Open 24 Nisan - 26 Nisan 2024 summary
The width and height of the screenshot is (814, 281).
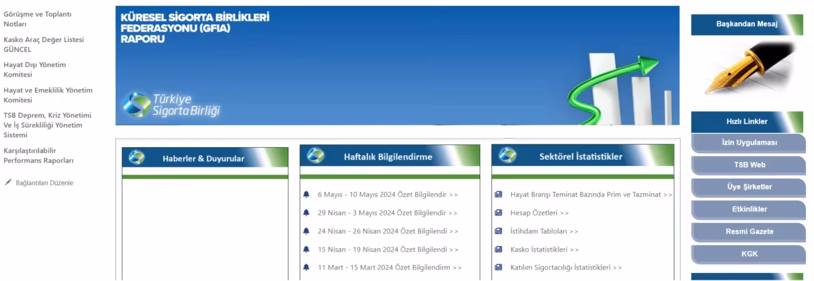point(388,231)
